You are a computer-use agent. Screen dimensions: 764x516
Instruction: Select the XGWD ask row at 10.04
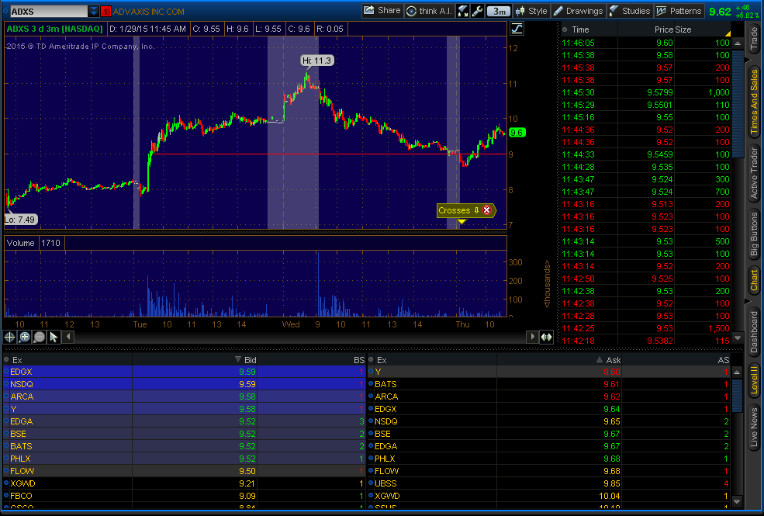[549, 496]
